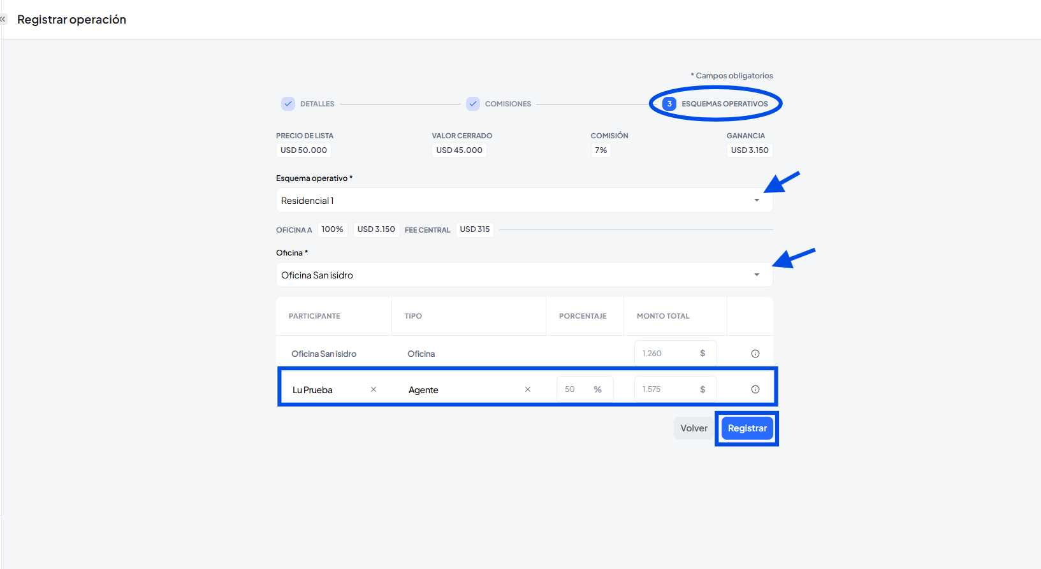The image size is (1041, 569).
Task: Collapse sidebar with double chevron icon
Action: click(3, 19)
